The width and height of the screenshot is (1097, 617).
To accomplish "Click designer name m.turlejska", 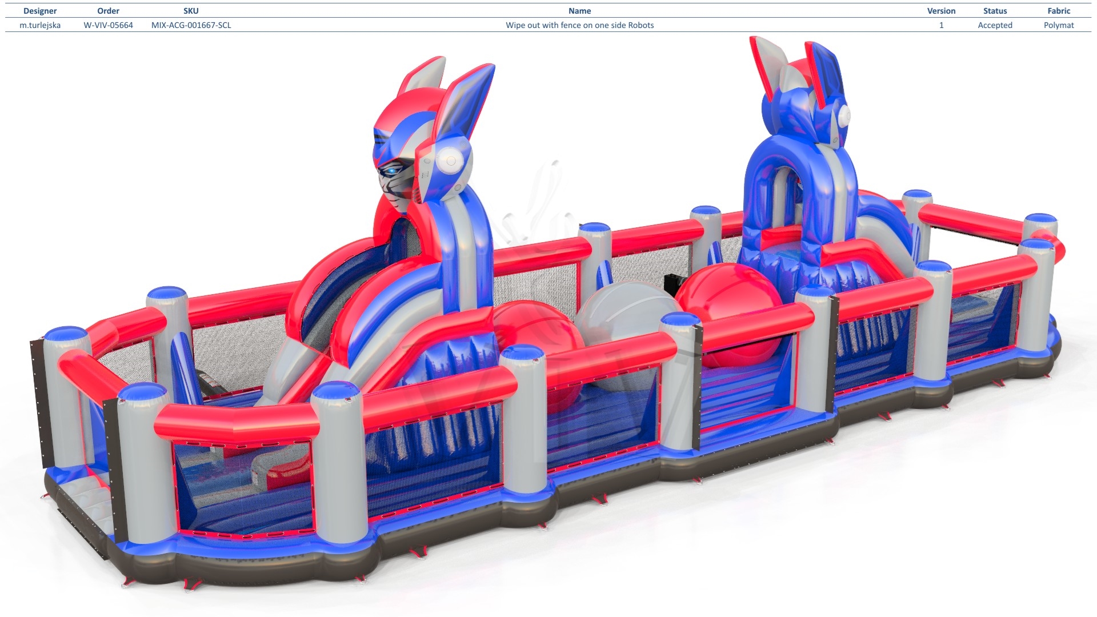I will tap(40, 25).
